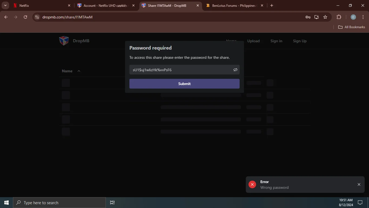
Task: Open the taskbar clock and date
Action: 346,203
